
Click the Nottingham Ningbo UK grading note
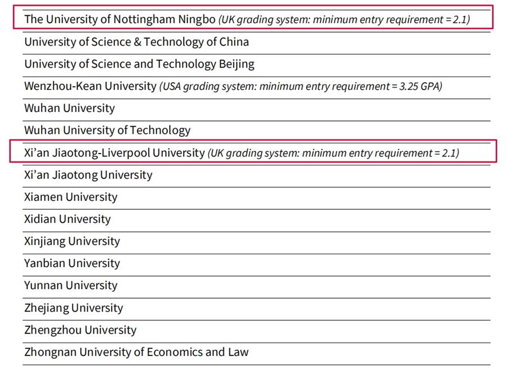click(x=345, y=20)
